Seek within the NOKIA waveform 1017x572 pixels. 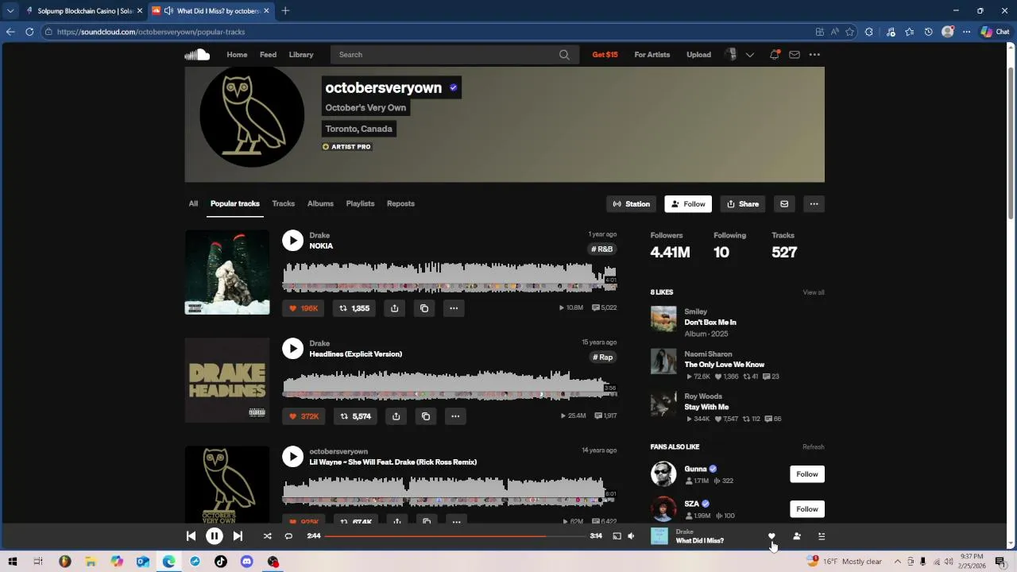pyautogui.click(x=450, y=276)
